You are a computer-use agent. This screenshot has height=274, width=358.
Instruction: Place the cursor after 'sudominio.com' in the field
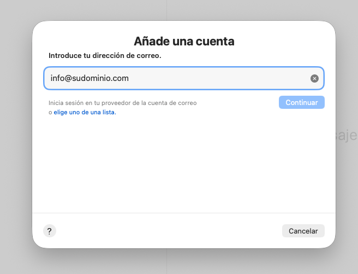click(130, 78)
